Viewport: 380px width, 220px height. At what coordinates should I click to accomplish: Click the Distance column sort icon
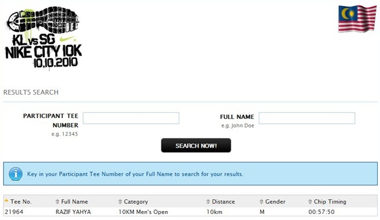[208, 202]
